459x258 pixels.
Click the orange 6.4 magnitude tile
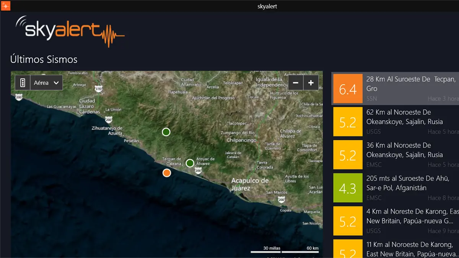click(x=348, y=89)
